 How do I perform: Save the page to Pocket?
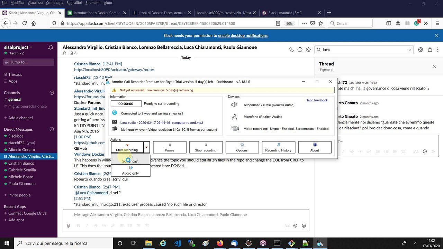313,24
